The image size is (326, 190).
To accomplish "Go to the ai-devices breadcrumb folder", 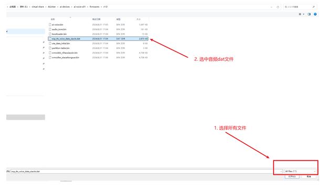I will (x=65, y=7).
